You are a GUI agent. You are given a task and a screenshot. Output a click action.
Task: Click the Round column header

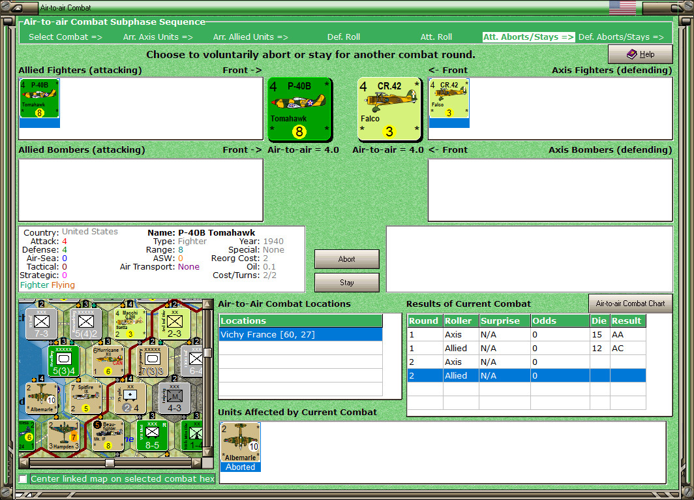(x=425, y=320)
